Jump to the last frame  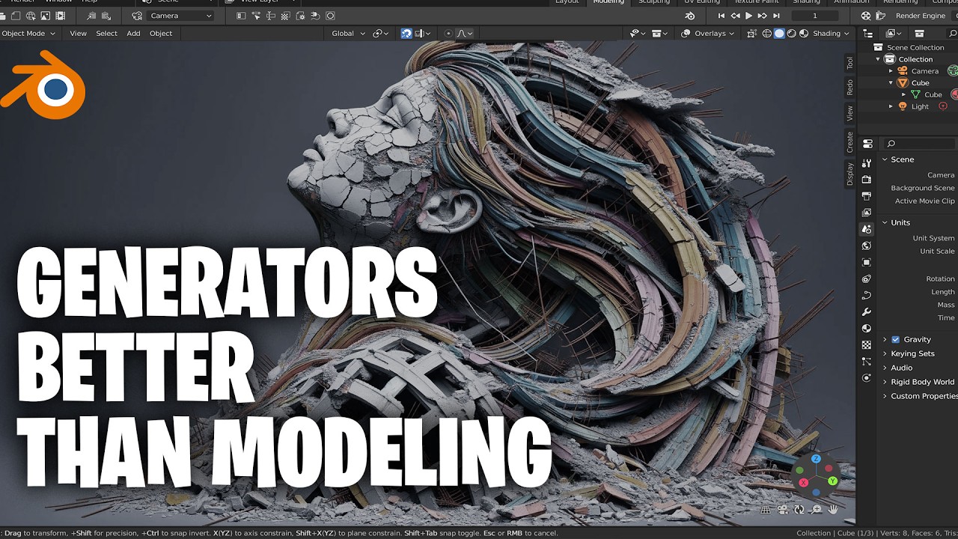[x=776, y=16]
